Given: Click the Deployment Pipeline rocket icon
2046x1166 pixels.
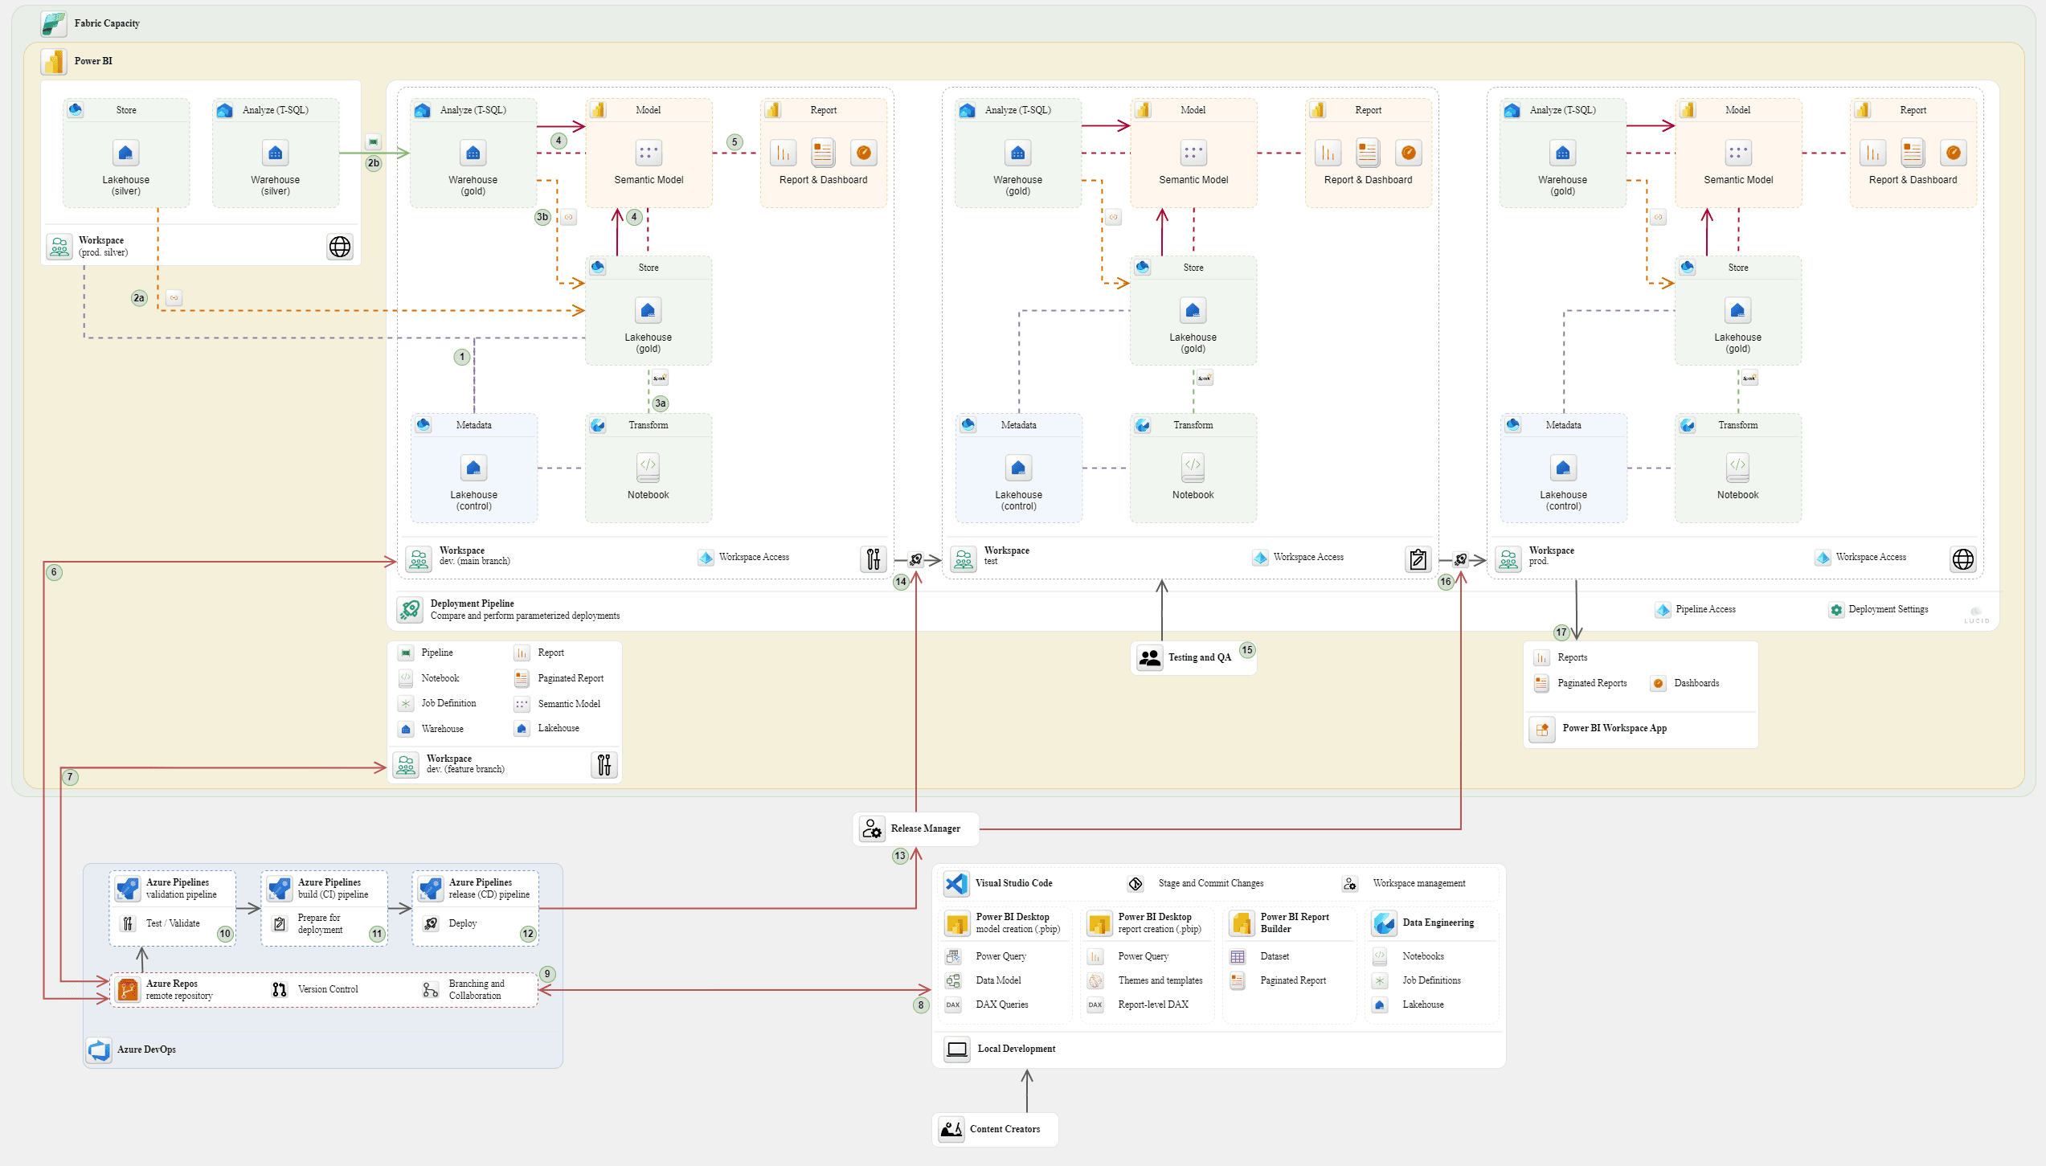Looking at the screenshot, I should click(409, 609).
